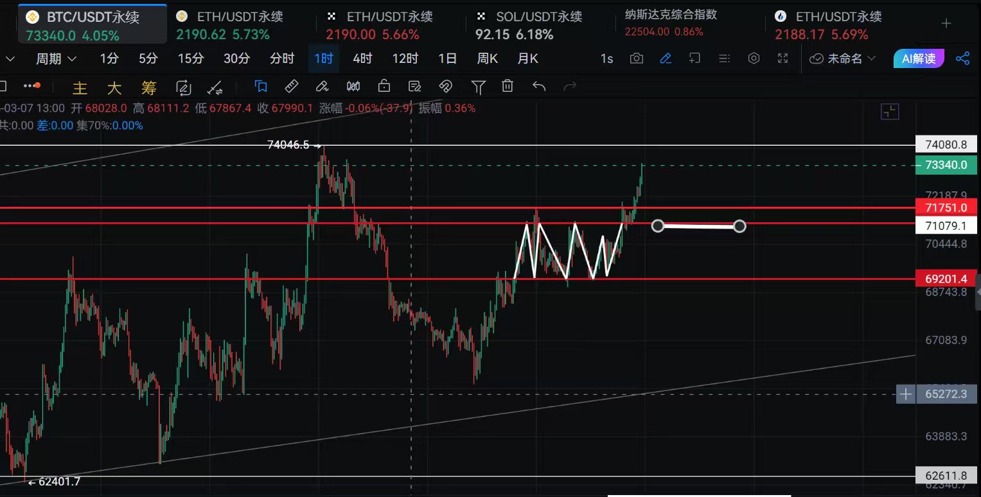Screen dimensions: 981x497
Task: Click the AI解读 button
Action: pyautogui.click(x=919, y=59)
